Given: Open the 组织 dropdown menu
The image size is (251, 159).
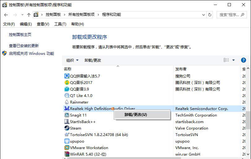Looking at the screenshot, I should [x=72, y=60].
